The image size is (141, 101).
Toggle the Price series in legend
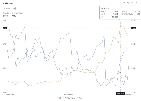tap(80, 98)
